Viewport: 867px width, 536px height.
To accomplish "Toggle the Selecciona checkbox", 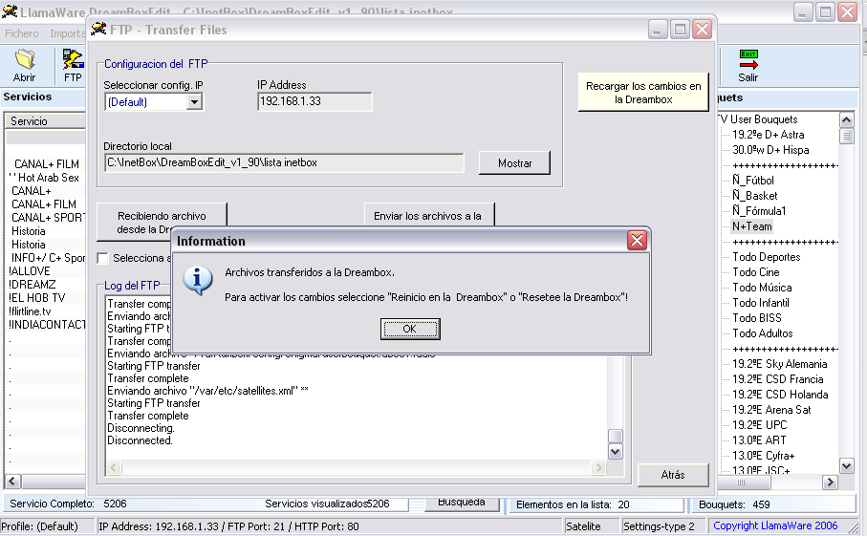I will pyautogui.click(x=102, y=258).
